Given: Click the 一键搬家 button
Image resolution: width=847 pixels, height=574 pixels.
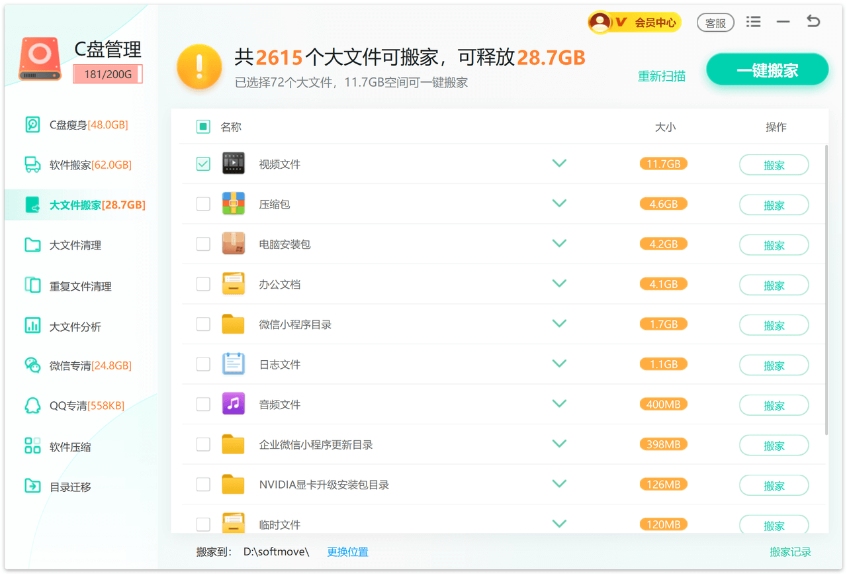Looking at the screenshot, I should (x=767, y=70).
